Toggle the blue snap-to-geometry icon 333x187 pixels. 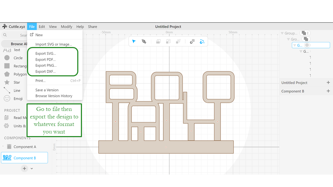click(202, 42)
